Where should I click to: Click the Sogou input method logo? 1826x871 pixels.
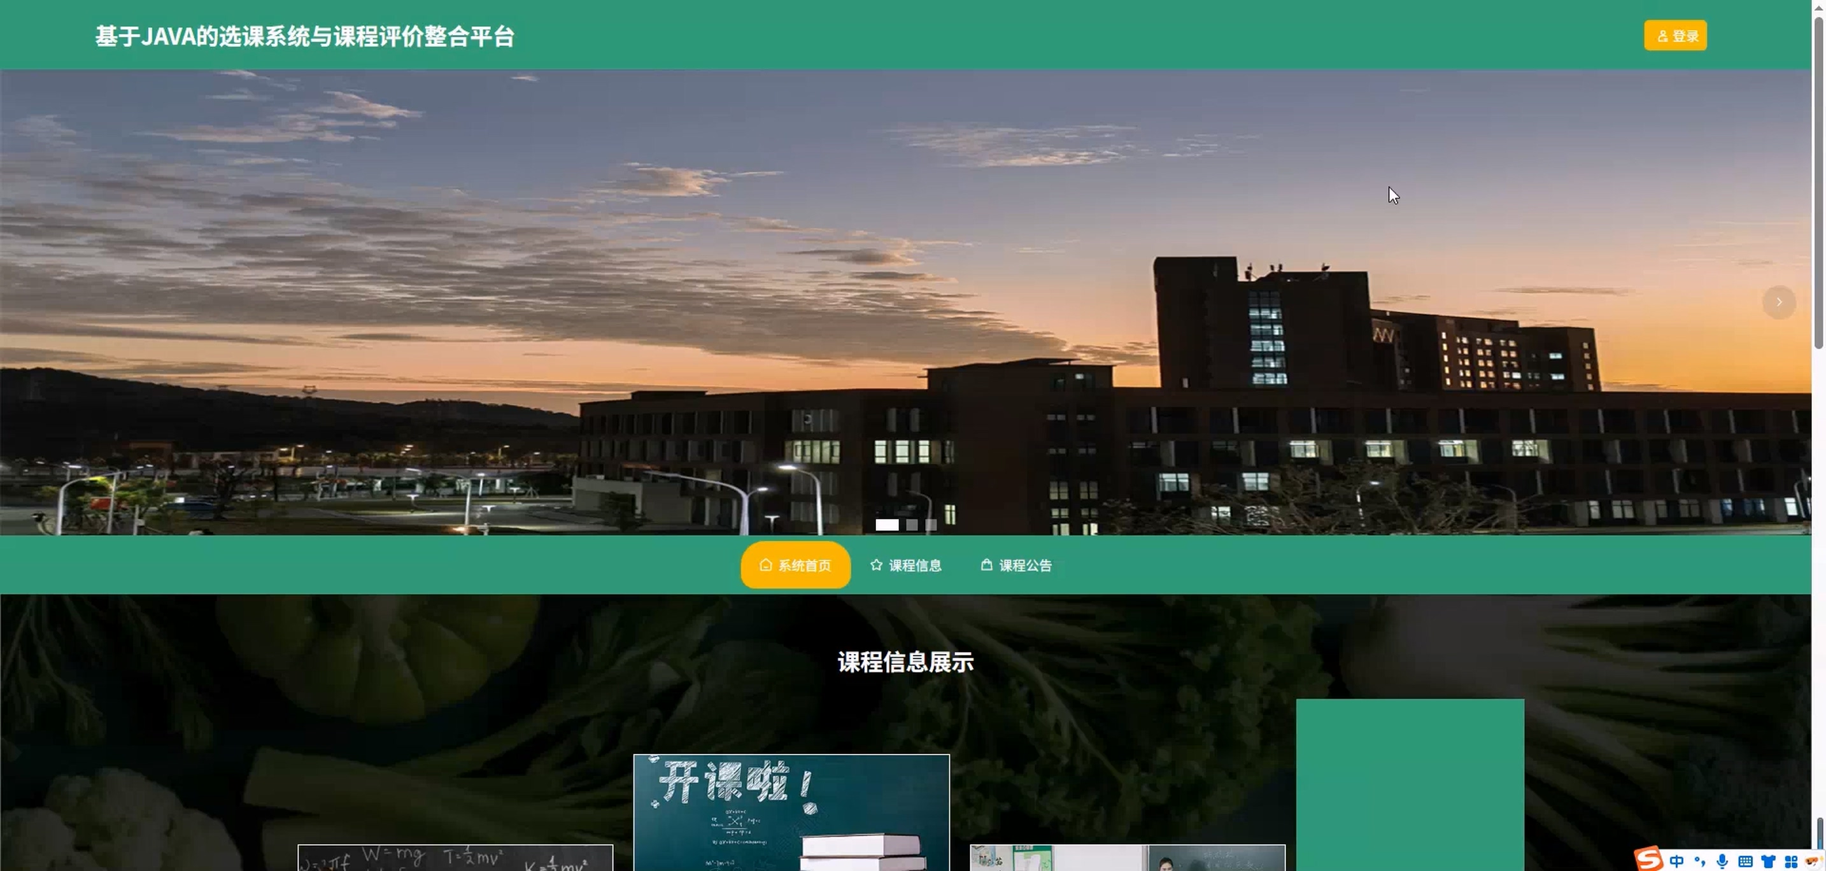[1649, 860]
